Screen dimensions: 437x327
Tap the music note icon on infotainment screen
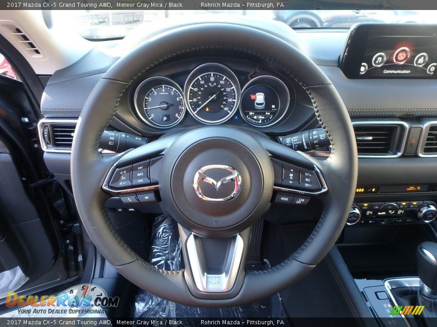[379, 59]
